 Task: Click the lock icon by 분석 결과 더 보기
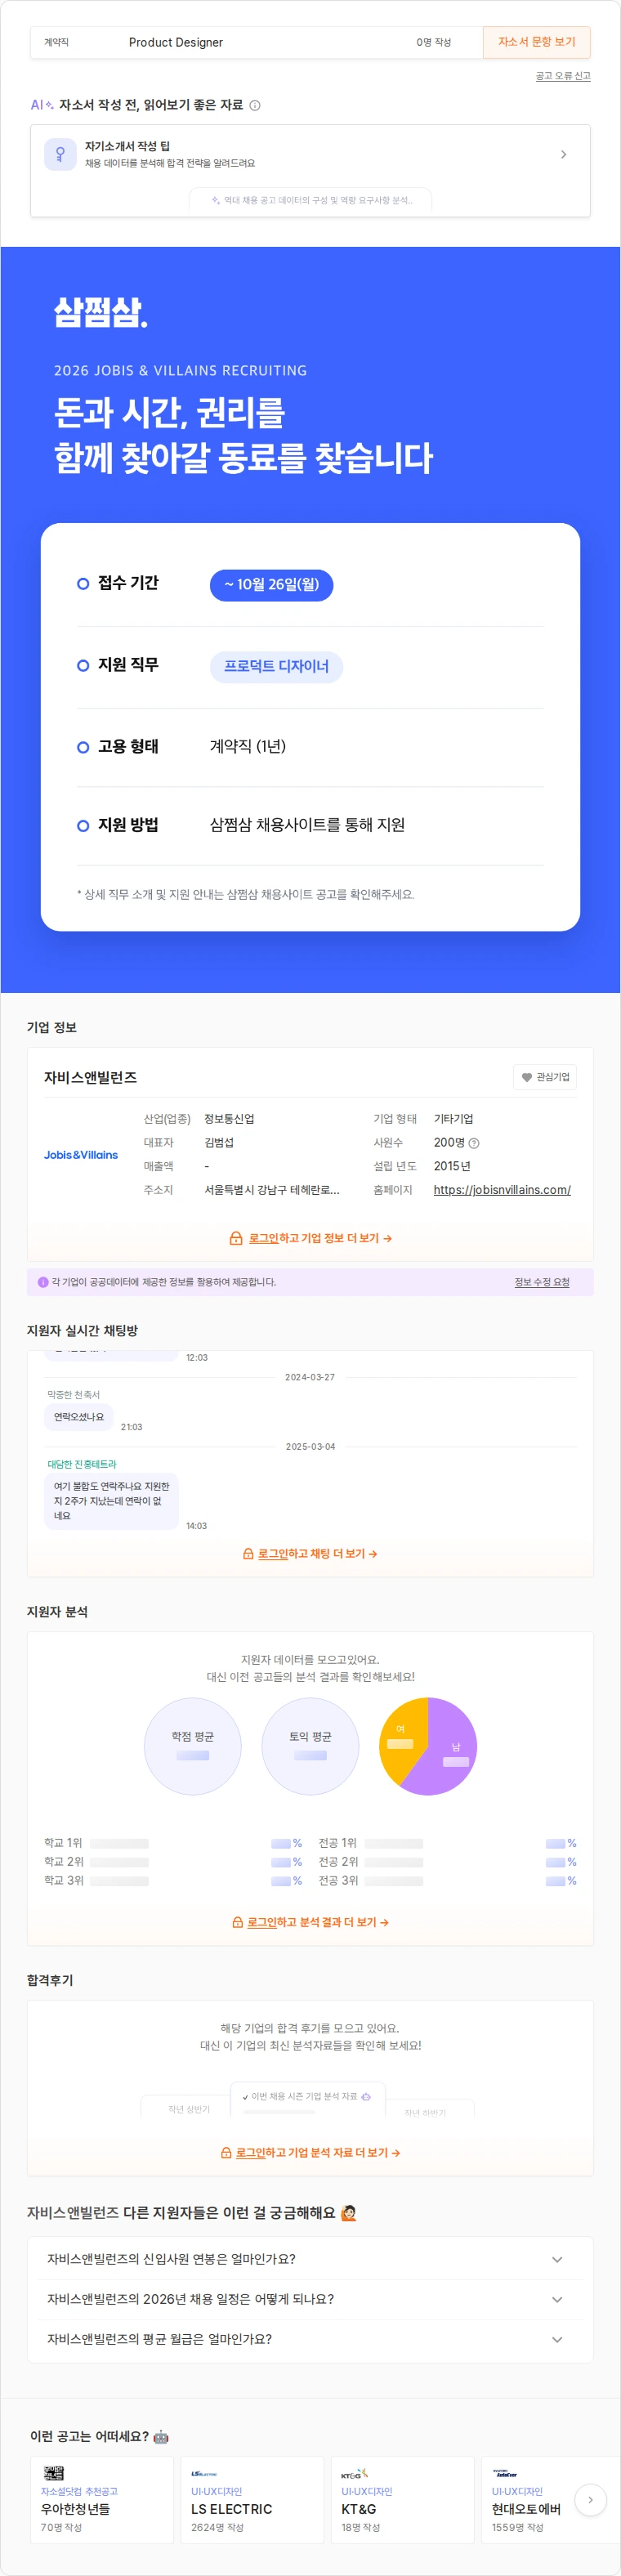pyautogui.click(x=237, y=1922)
